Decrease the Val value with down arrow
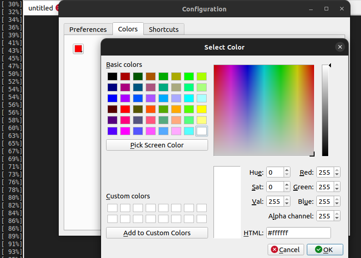The height and width of the screenshot is (258, 361). tap(287, 203)
